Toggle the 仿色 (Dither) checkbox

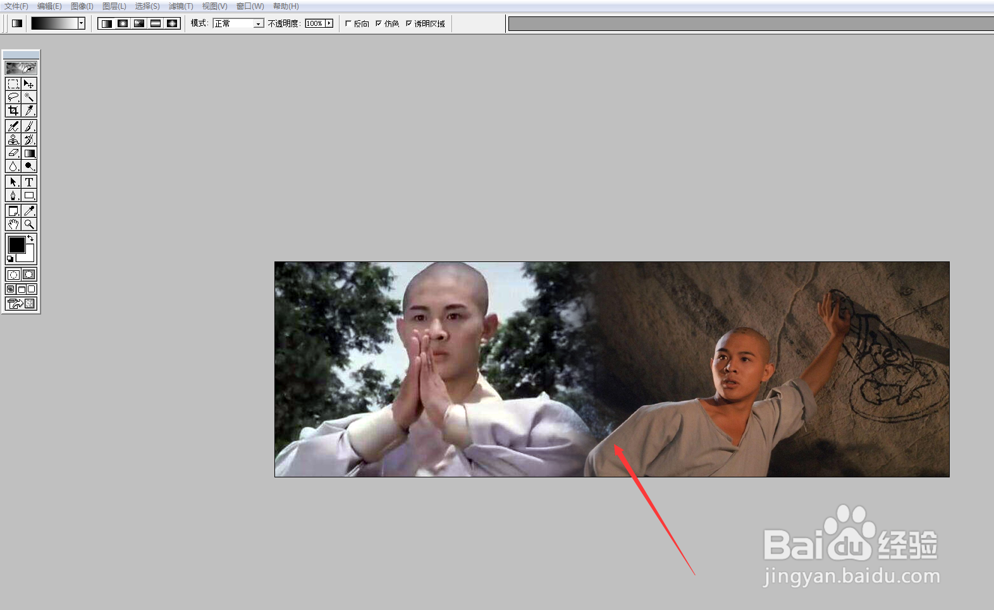pyautogui.click(x=379, y=23)
